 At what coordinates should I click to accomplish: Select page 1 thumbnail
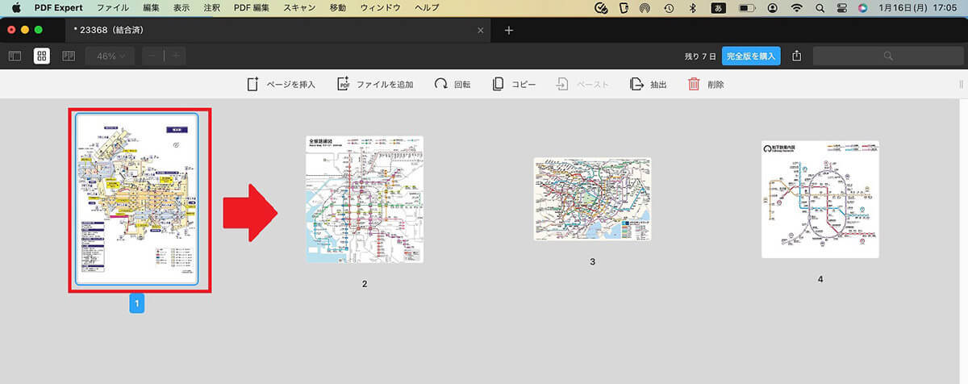tap(136, 198)
